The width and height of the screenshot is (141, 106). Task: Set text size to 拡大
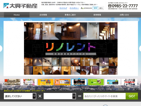coord(101,8)
